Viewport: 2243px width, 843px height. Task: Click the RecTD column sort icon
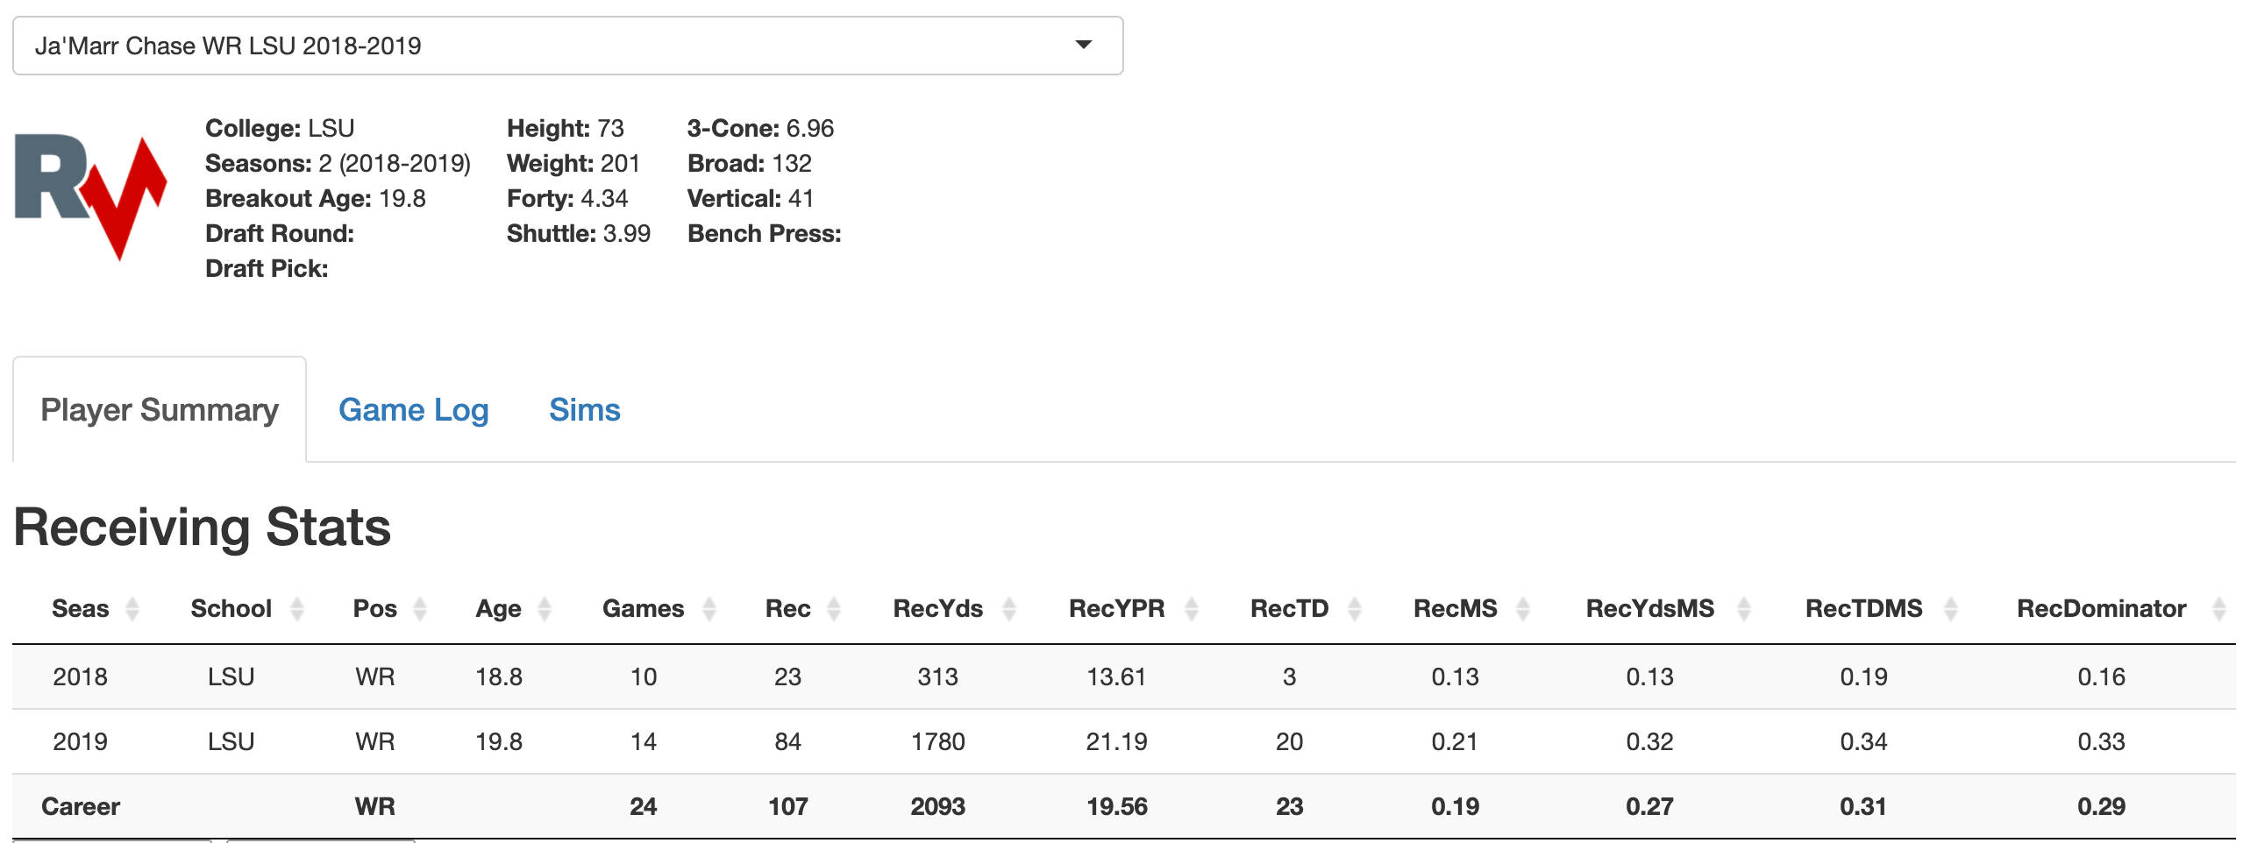coord(1355,609)
